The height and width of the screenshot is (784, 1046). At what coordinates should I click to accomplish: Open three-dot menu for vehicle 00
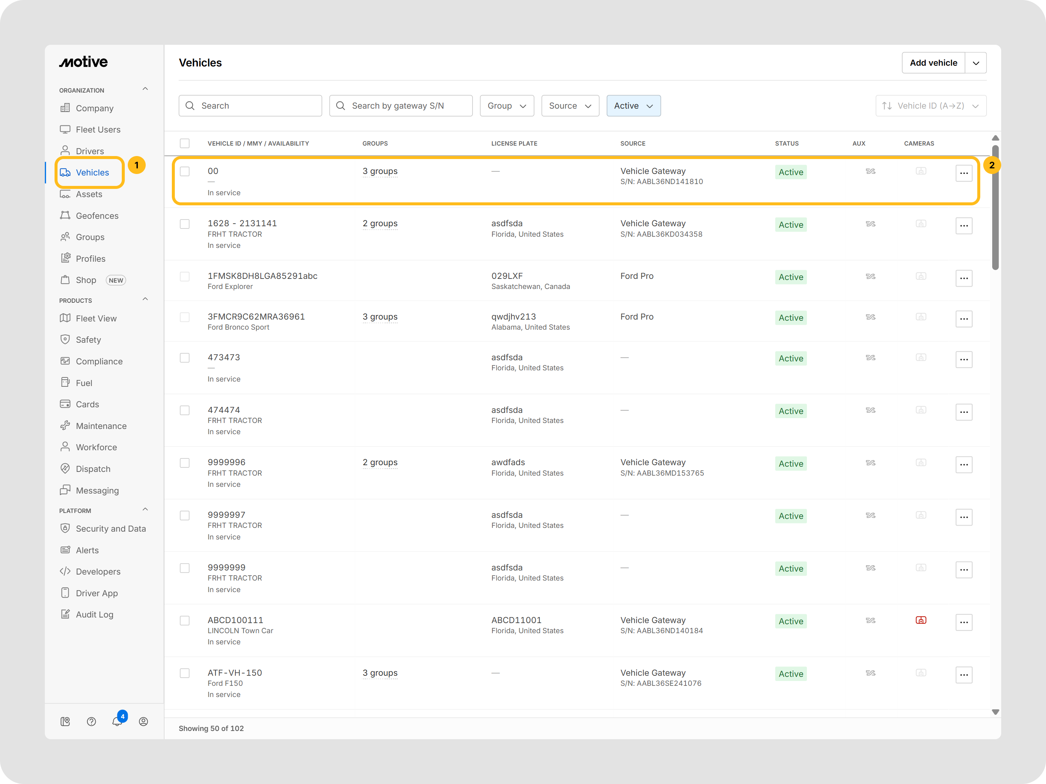pos(963,173)
